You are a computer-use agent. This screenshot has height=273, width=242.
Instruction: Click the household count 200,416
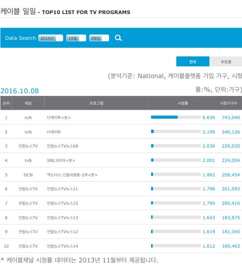click(x=231, y=203)
